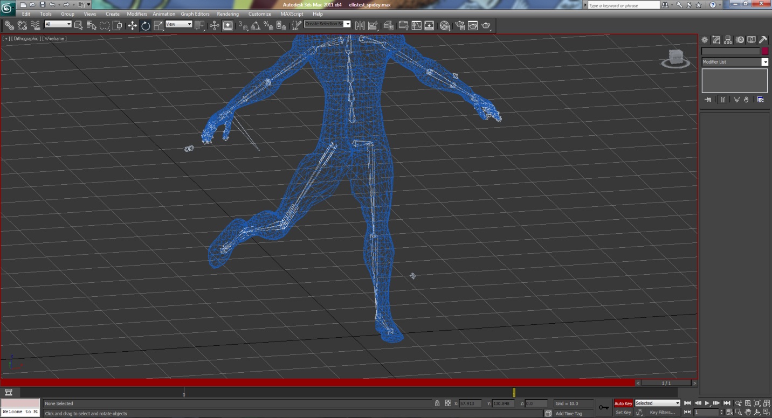The height and width of the screenshot is (418, 772).
Task: Open the Rendered Frame Window
Action: [x=473, y=25]
